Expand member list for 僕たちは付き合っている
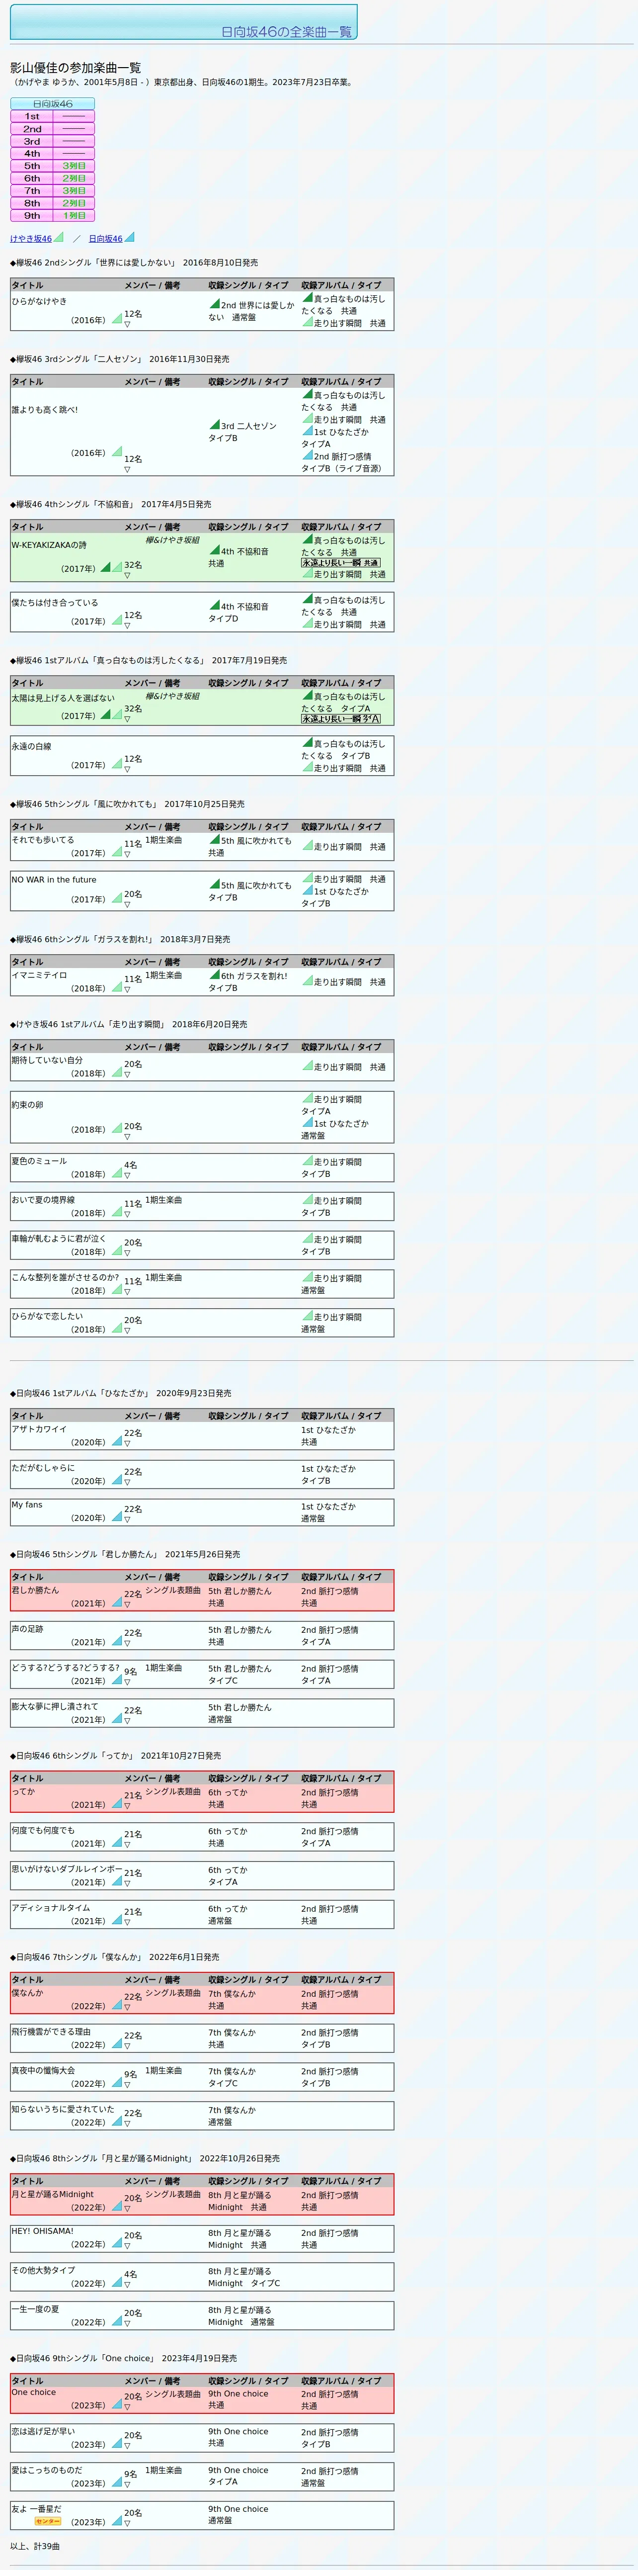638x2570 pixels. [x=128, y=626]
